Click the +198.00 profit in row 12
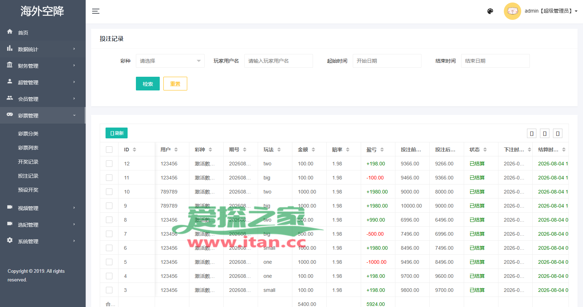This screenshot has width=583, height=307. click(x=376, y=164)
